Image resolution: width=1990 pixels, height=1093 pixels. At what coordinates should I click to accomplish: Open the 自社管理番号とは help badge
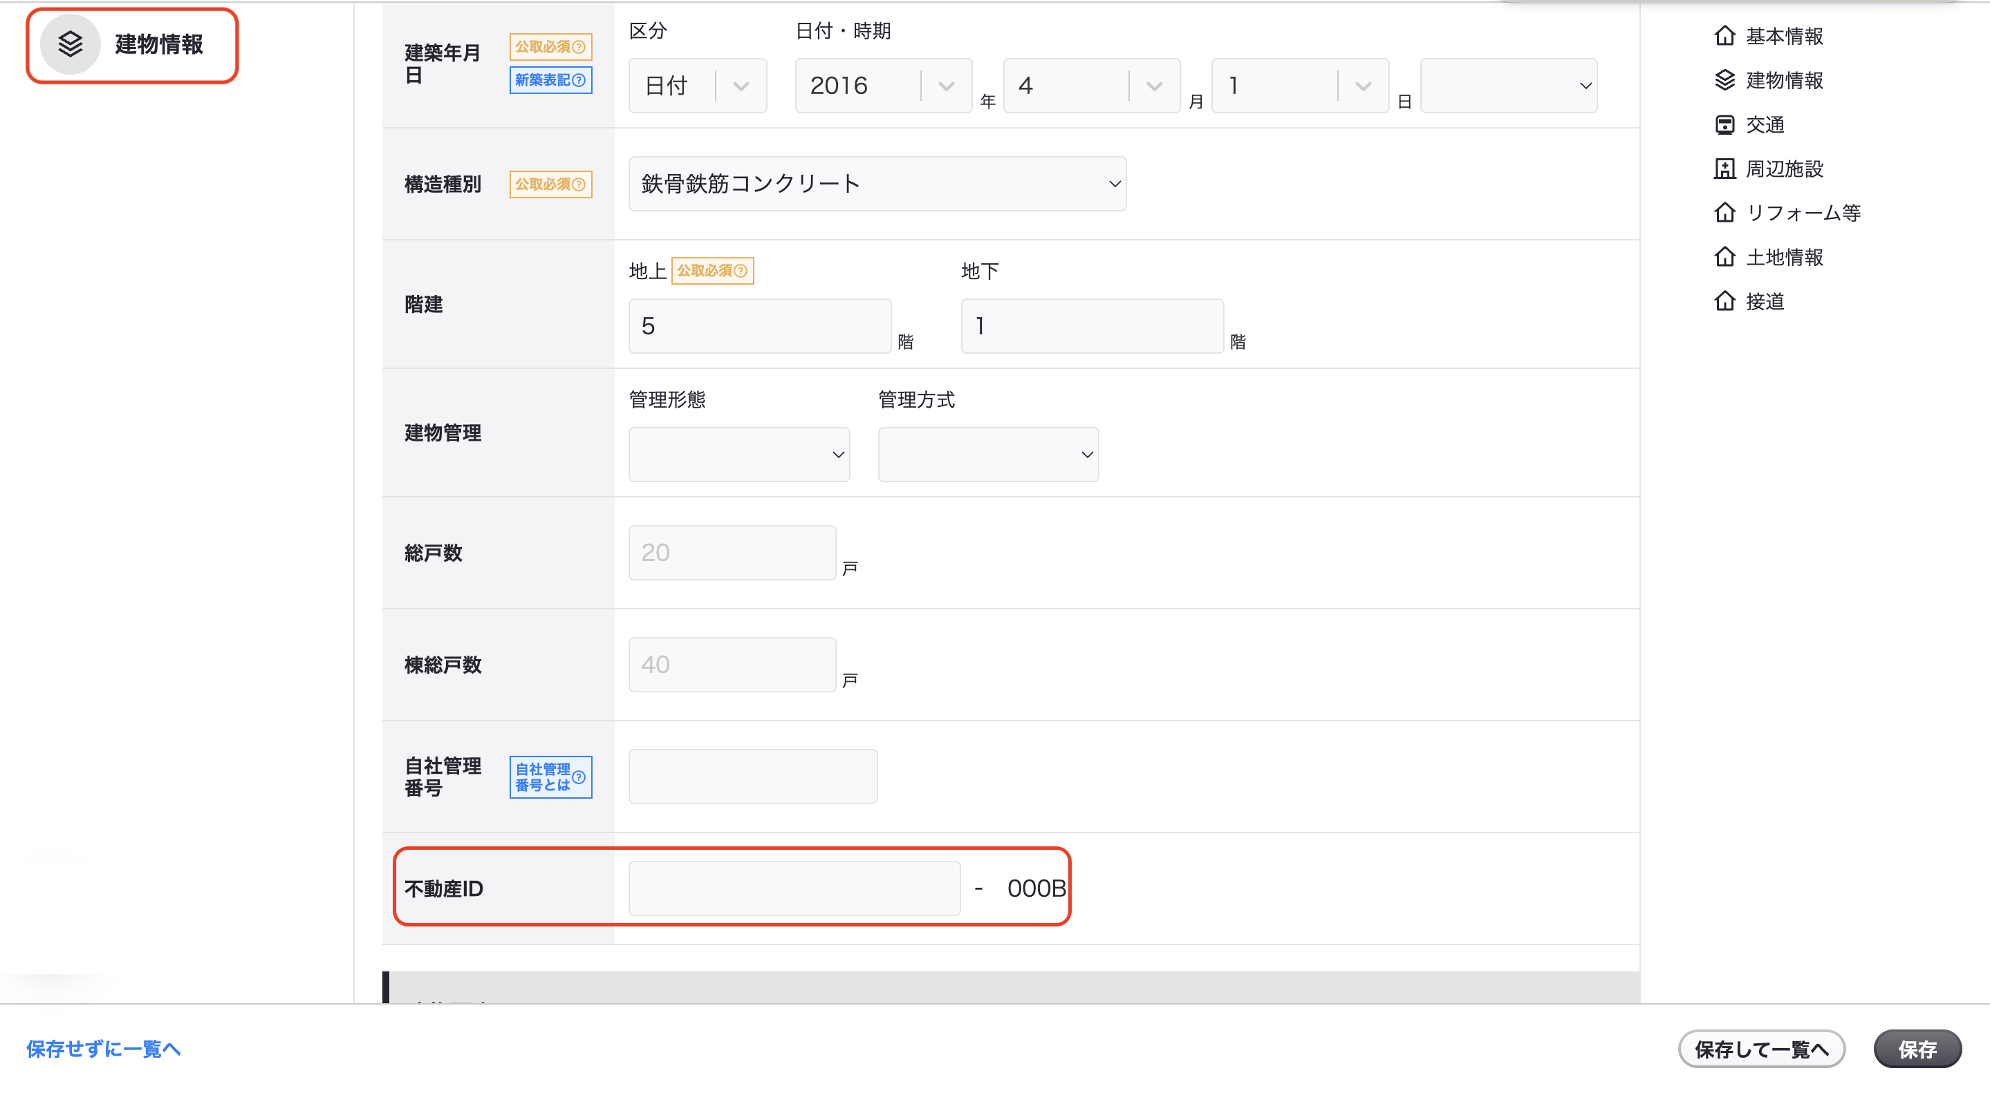tap(551, 777)
